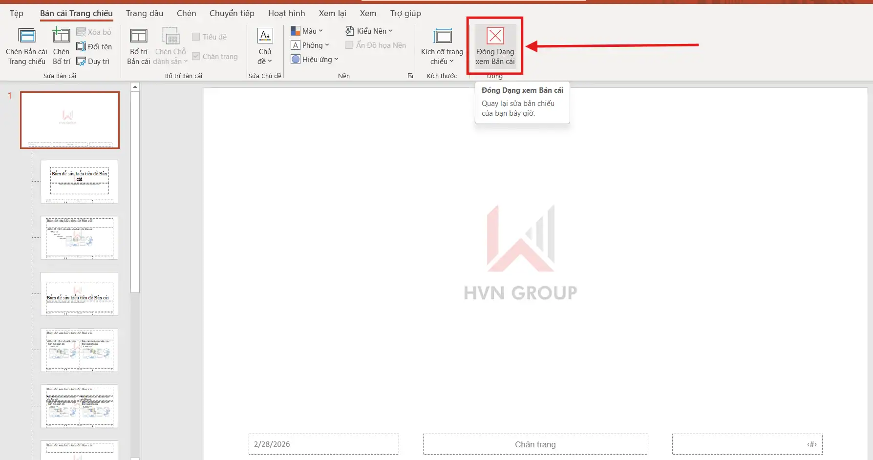Expand the Màu colors dropdown
Viewport: 873px width, 460px height.
pyautogui.click(x=307, y=31)
